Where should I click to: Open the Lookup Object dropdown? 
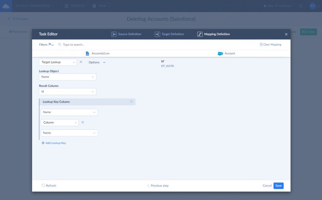click(68, 77)
